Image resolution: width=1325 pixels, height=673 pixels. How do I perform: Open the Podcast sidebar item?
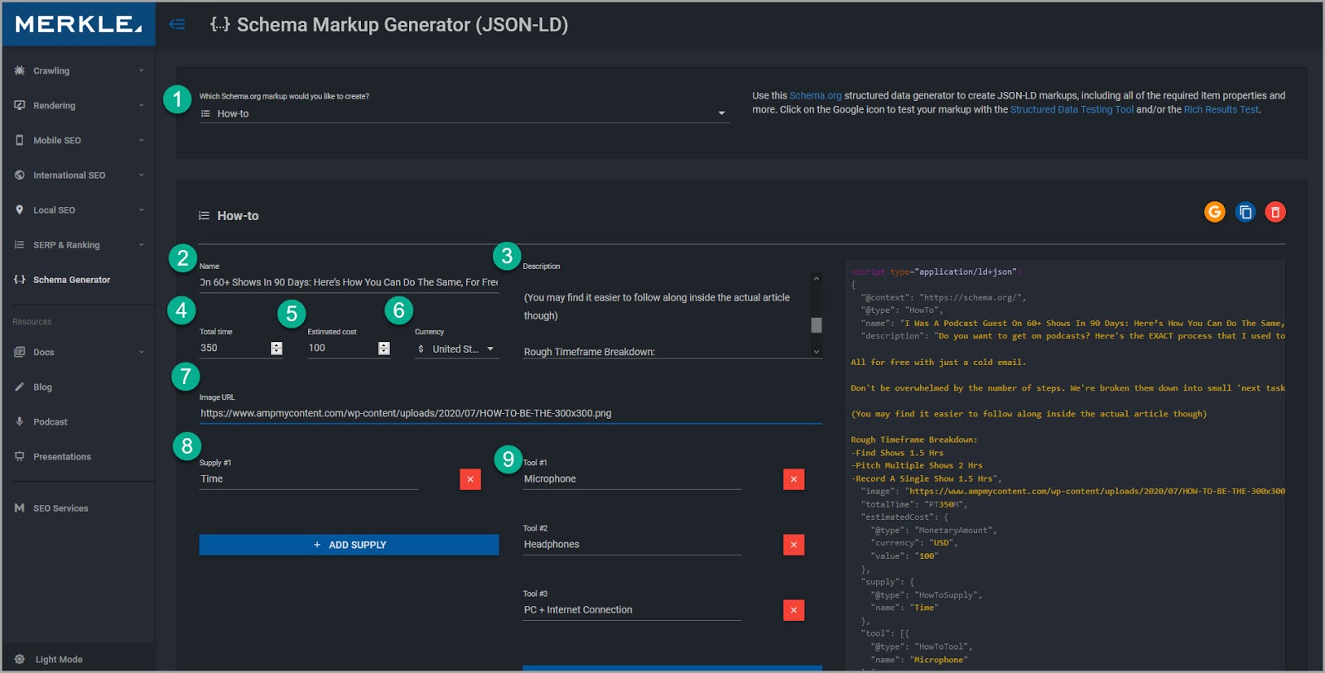point(50,422)
